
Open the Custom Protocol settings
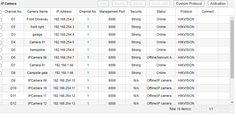(189, 4)
